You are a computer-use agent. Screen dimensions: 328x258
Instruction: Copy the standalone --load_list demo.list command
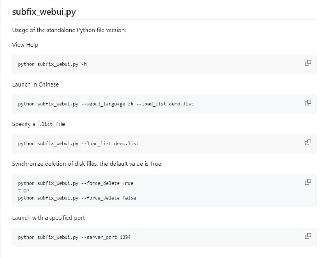[x=308, y=142]
